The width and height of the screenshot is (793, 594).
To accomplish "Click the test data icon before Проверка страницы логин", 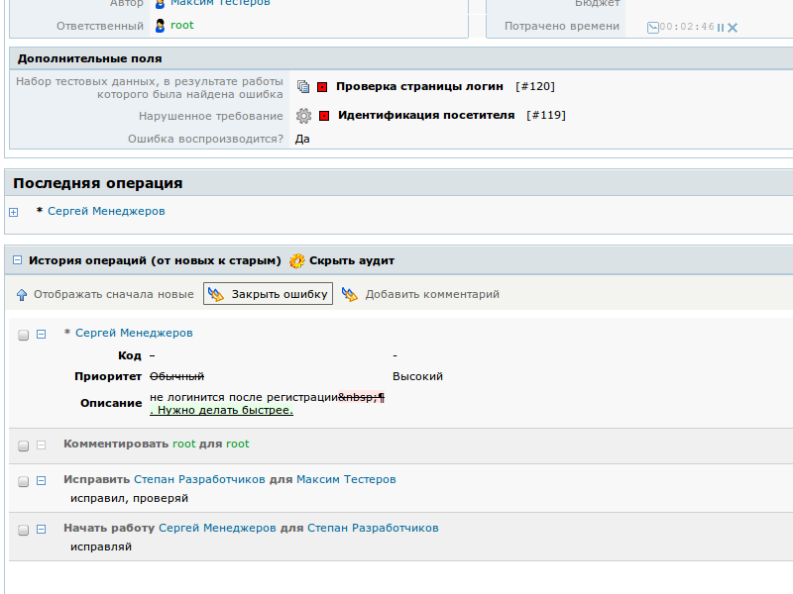I will (x=304, y=87).
